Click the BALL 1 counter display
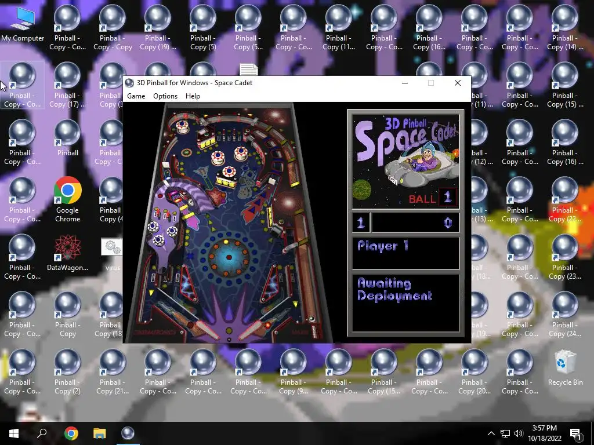Viewport: 594px width, 445px height. coord(432,198)
